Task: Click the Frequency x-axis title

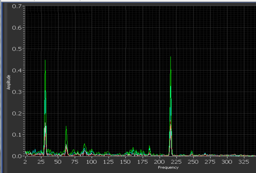Action: [168, 167]
